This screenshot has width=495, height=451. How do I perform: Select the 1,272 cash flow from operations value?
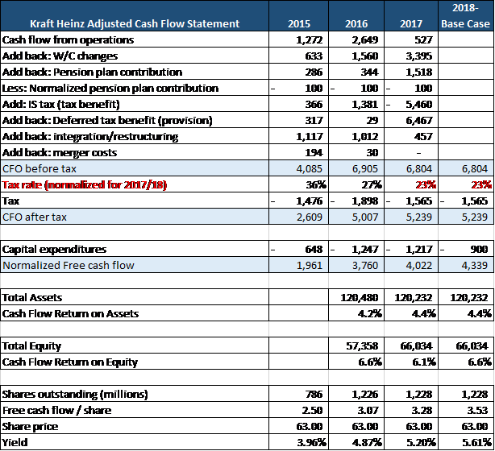pyautogui.click(x=309, y=39)
